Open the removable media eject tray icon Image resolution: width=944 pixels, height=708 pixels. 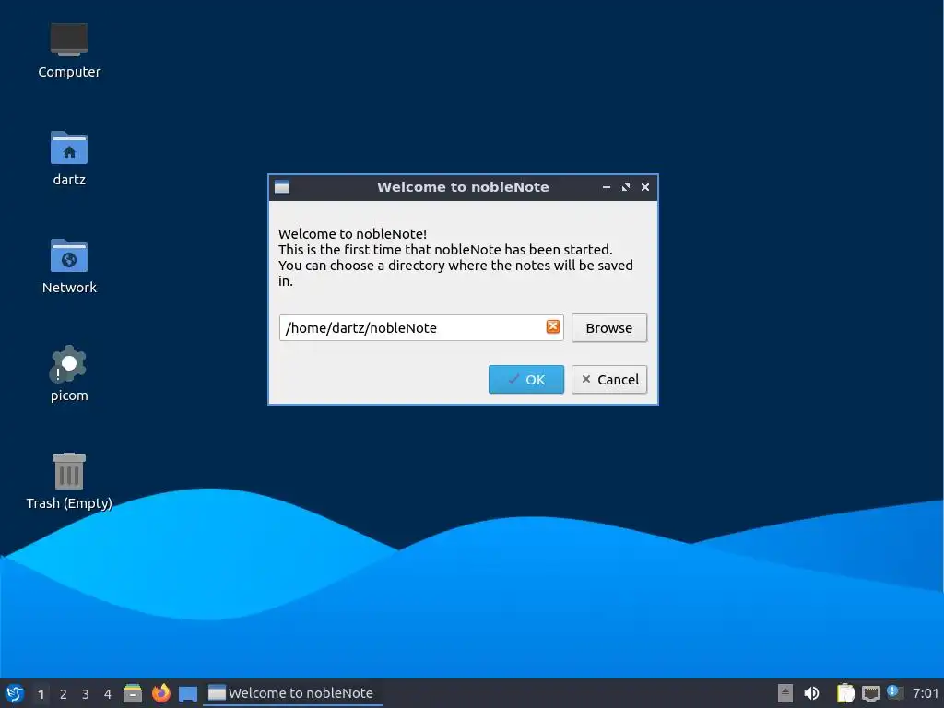pyautogui.click(x=785, y=693)
